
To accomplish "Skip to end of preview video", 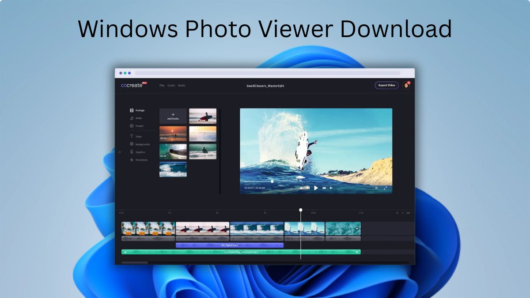I will tap(331, 188).
